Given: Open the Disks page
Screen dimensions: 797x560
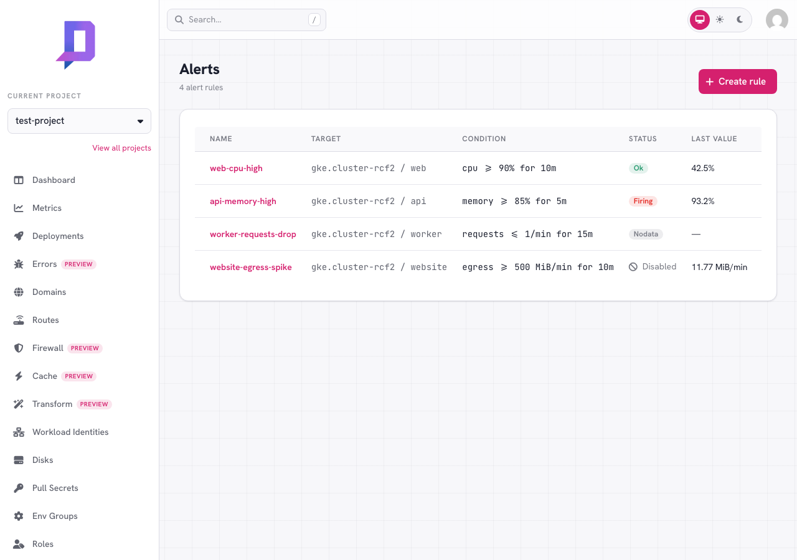Looking at the screenshot, I should coord(79,460).
